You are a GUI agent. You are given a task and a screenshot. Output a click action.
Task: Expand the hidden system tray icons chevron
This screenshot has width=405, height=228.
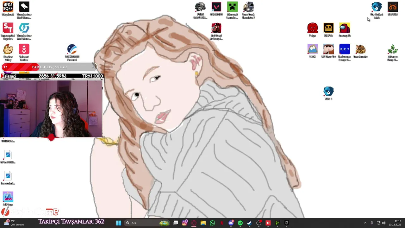click(365, 223)
